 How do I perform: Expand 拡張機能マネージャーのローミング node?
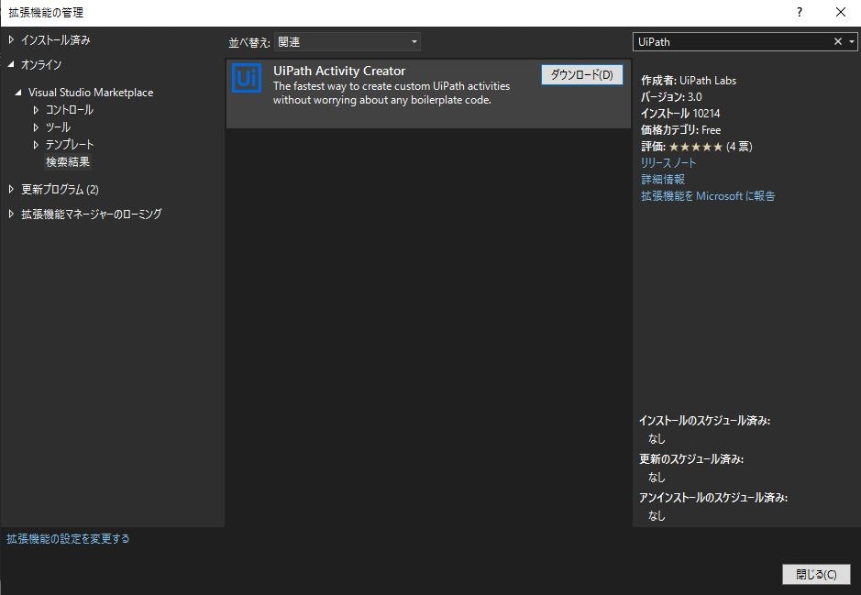point(11,214)
